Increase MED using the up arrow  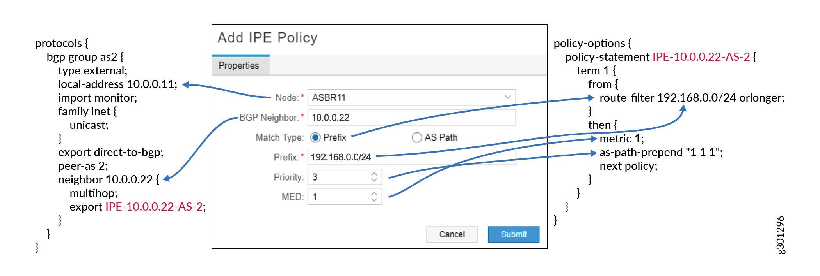pos(374,194)
